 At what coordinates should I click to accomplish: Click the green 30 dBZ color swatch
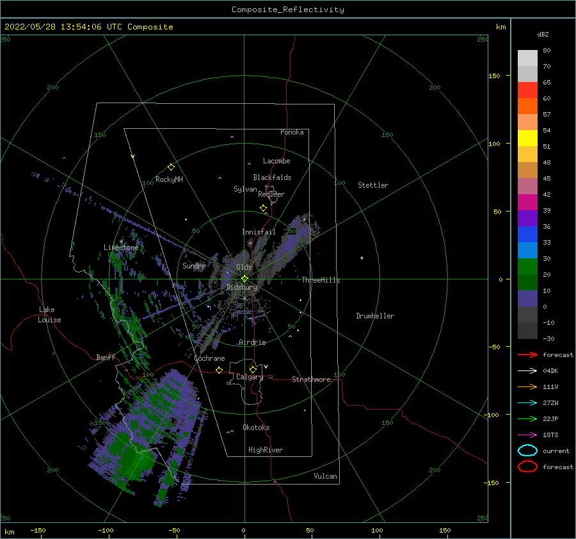pos(527,267)
